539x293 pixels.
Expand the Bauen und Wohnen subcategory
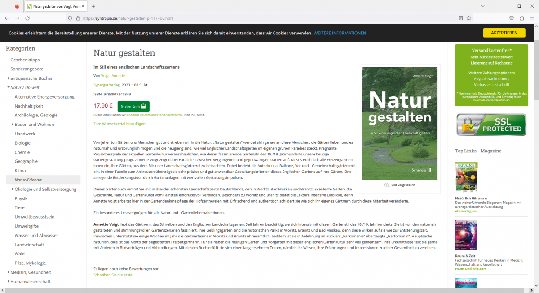click(x=13, y=125)
